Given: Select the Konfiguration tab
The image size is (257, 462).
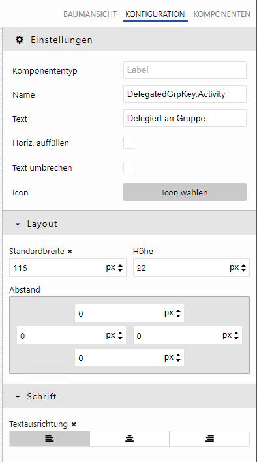Looking at the screenshot, I should (x=155, y=14).
